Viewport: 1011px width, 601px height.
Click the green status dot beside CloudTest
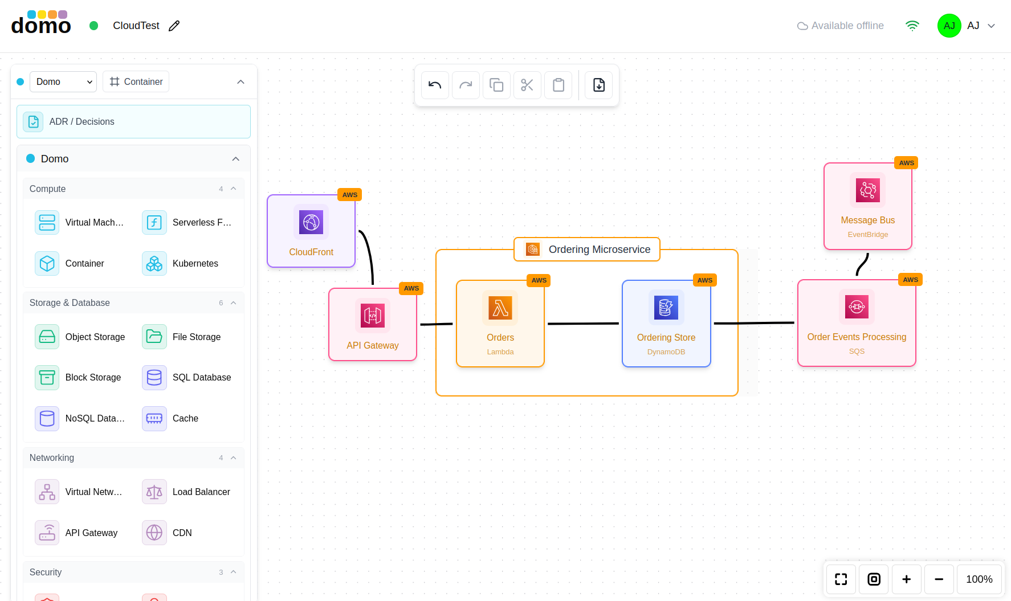tap(94, 26)
